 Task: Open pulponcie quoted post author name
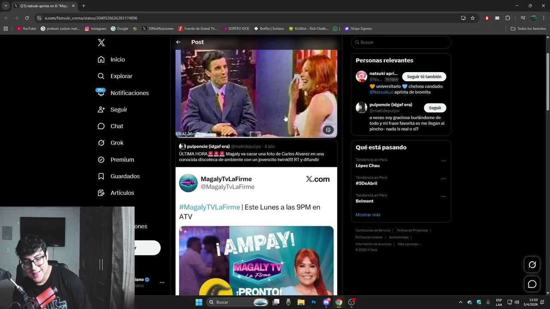[x=208, y=146]
